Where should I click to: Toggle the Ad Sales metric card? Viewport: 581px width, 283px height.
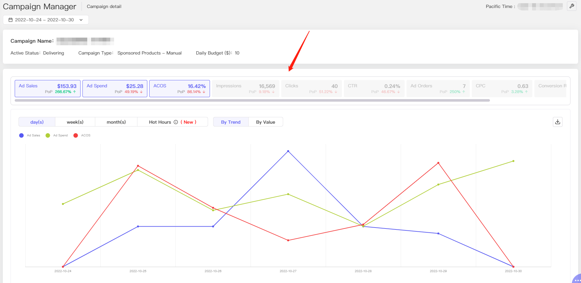coord(48,89)
